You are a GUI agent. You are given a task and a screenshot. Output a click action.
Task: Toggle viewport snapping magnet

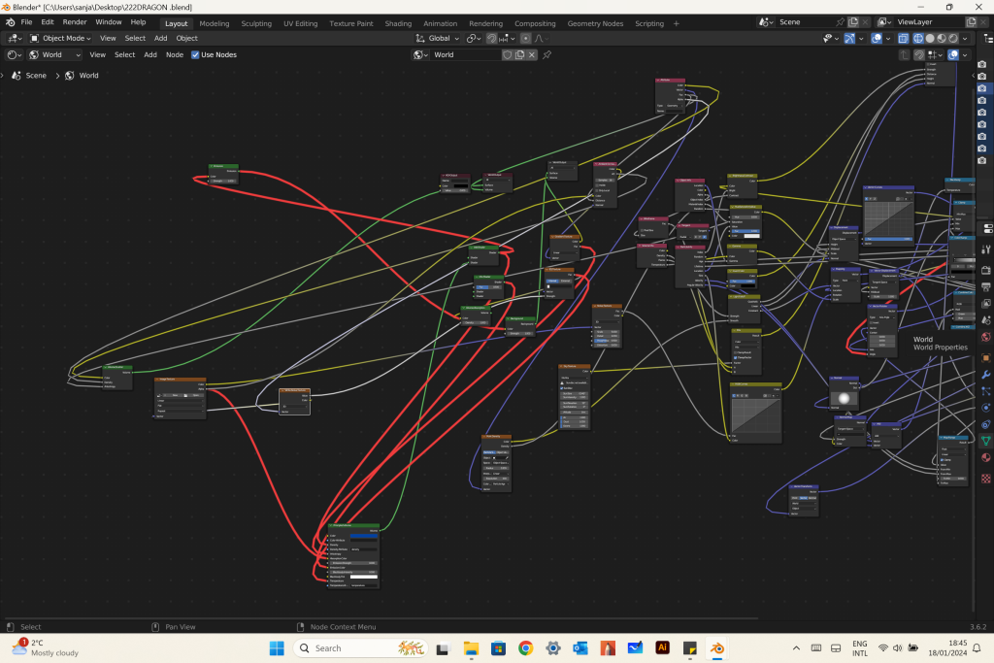click(491, 38)
